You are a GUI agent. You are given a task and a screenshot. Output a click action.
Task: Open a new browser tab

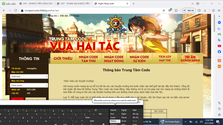133,4
